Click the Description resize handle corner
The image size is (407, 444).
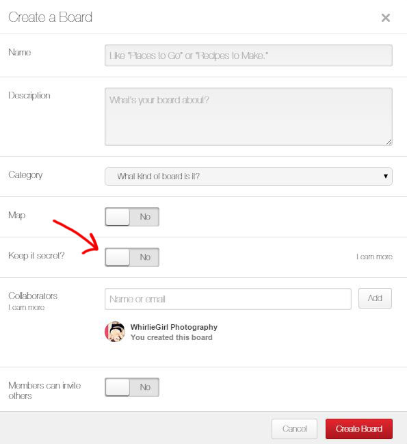click(x=389, y=142)
